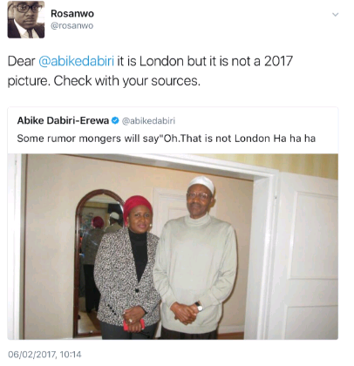Image resolution: width=354 pixels, height=366 pixels.
Task: Click the wristwatch in the photo
Action: pyautogui.click(x=199, y=306)
